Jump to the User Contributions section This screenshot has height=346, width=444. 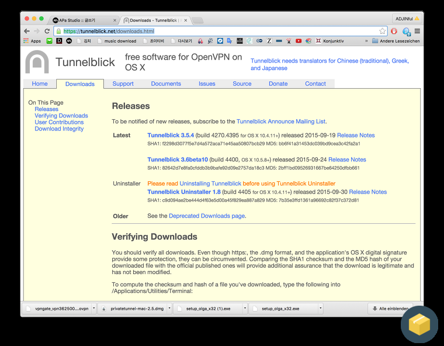coord(59,122)
